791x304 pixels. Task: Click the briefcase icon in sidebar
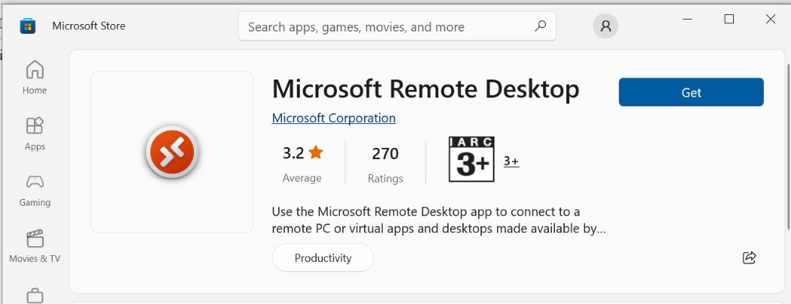tap(35, 295)
